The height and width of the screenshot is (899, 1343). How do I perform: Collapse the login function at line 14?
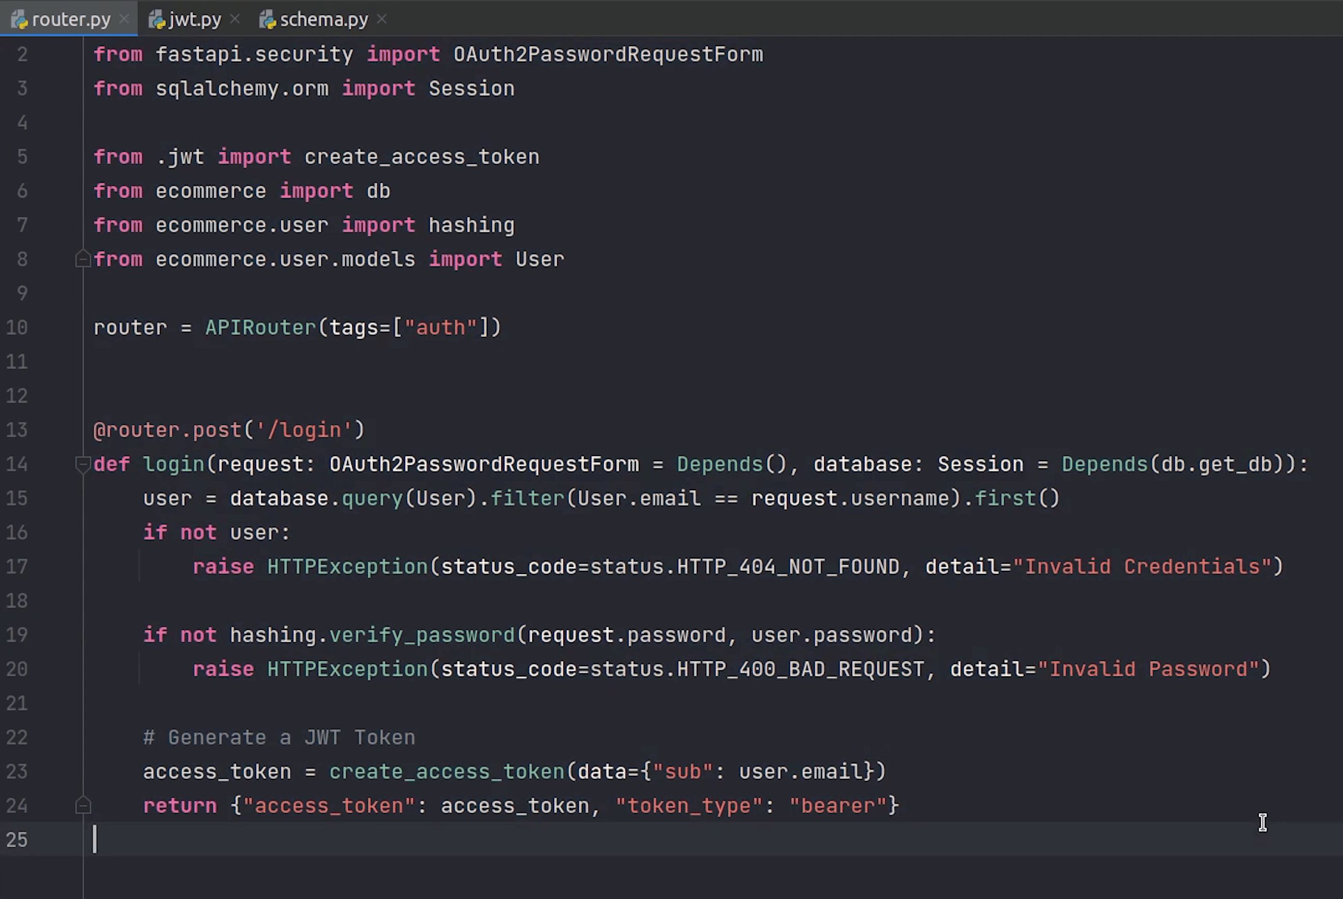[x=82, y=464]
